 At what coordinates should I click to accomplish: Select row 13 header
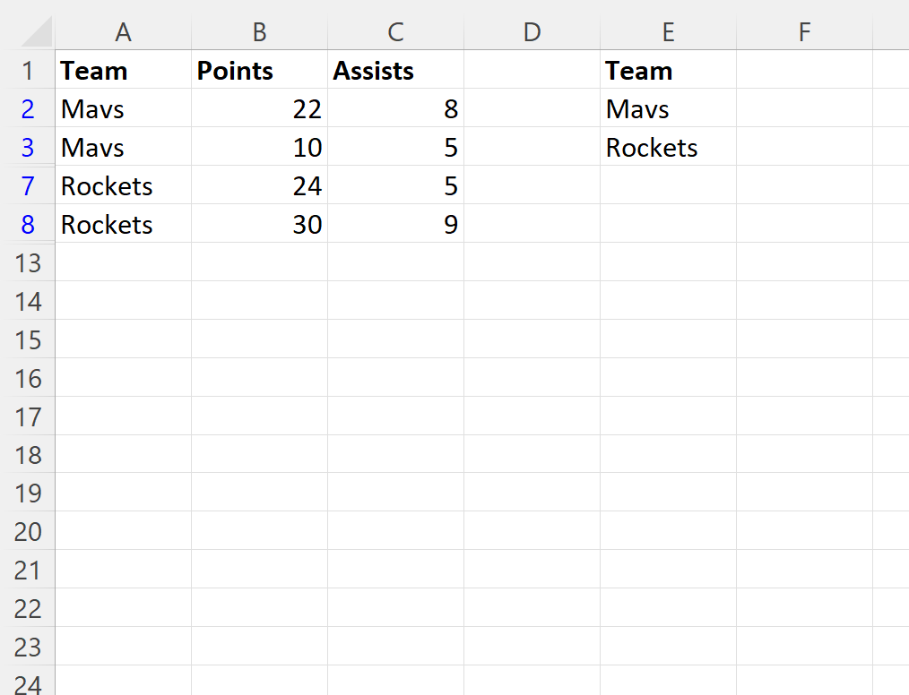(x=28, y=263)
